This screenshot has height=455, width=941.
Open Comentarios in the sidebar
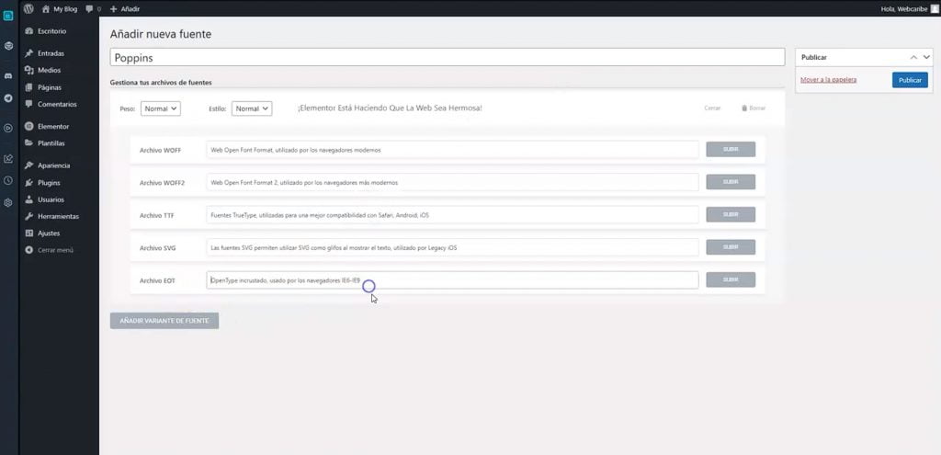57,104
